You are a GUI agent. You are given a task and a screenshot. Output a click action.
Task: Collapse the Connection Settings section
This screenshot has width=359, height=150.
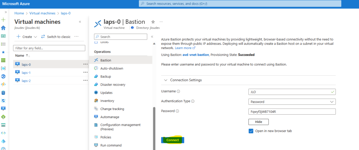(166, 80)
